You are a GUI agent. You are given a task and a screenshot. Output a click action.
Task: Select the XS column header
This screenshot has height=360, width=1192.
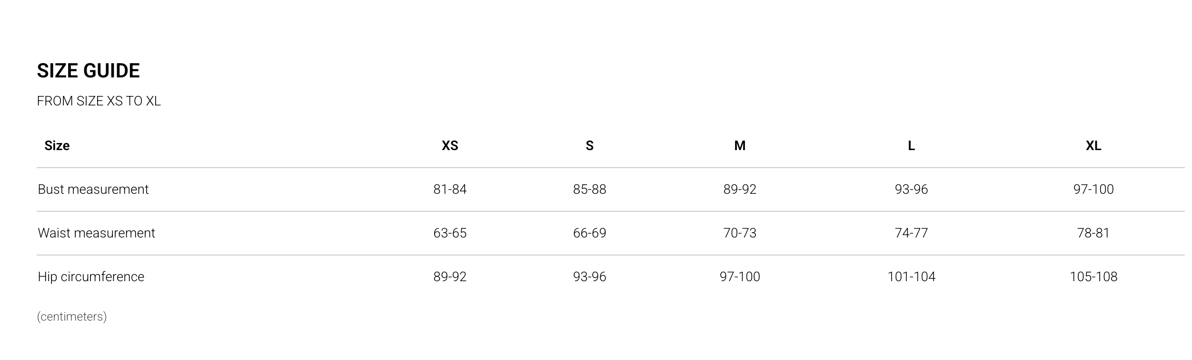[450, 145]
